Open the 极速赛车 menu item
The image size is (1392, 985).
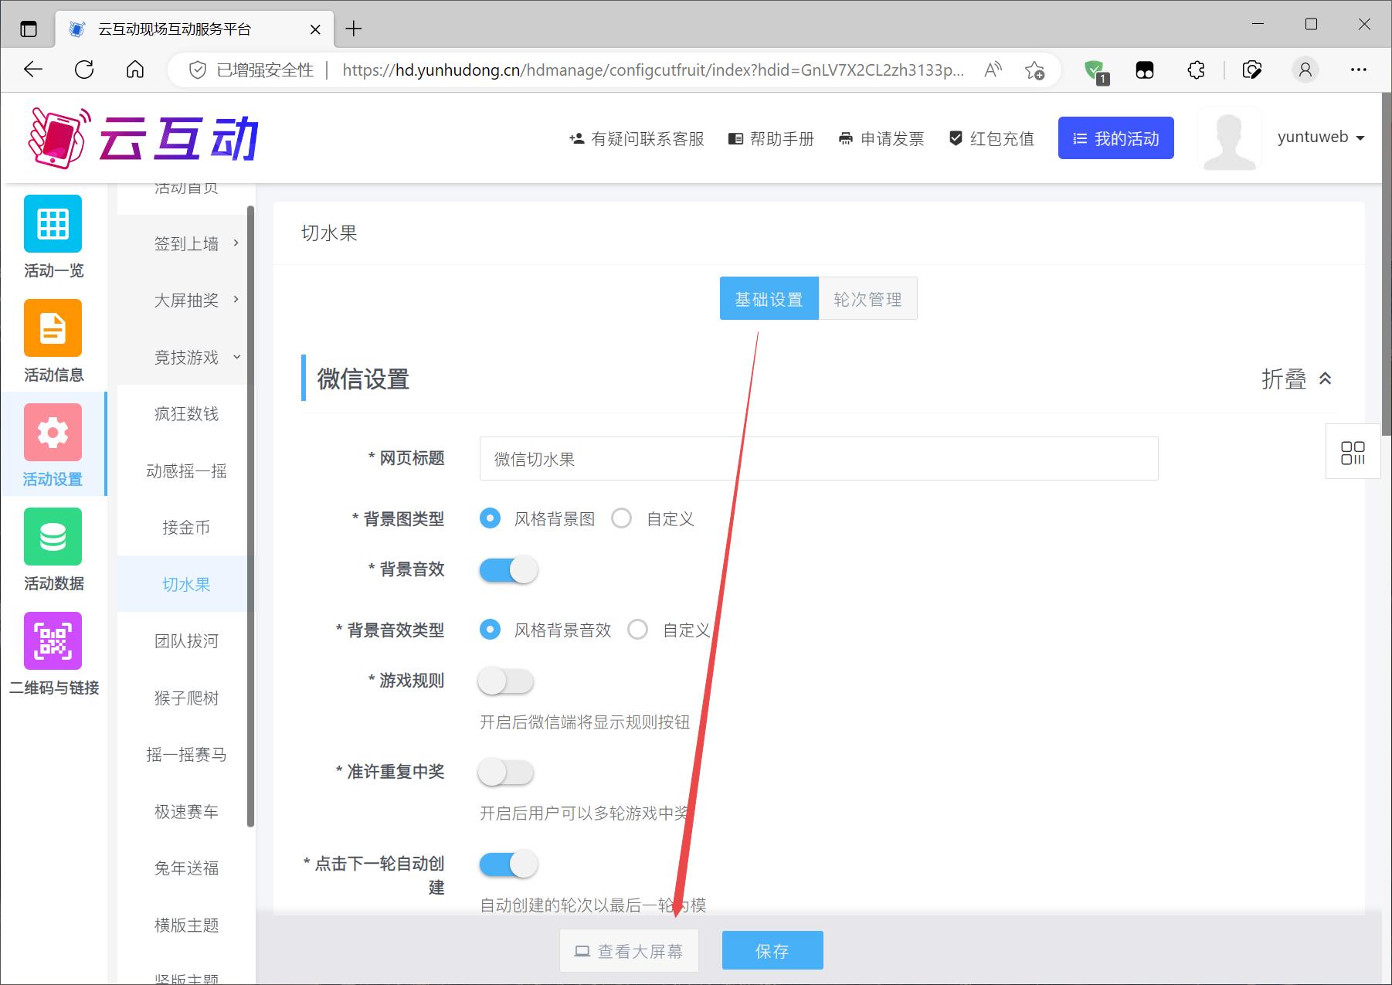(x=186, y=811)
